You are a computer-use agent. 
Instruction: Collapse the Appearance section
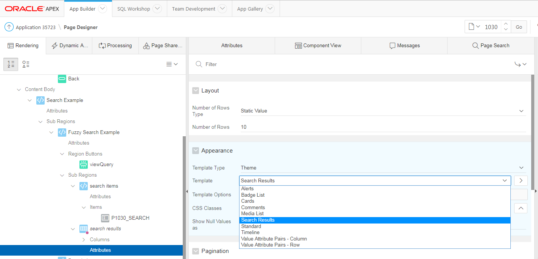pos(196,151)
